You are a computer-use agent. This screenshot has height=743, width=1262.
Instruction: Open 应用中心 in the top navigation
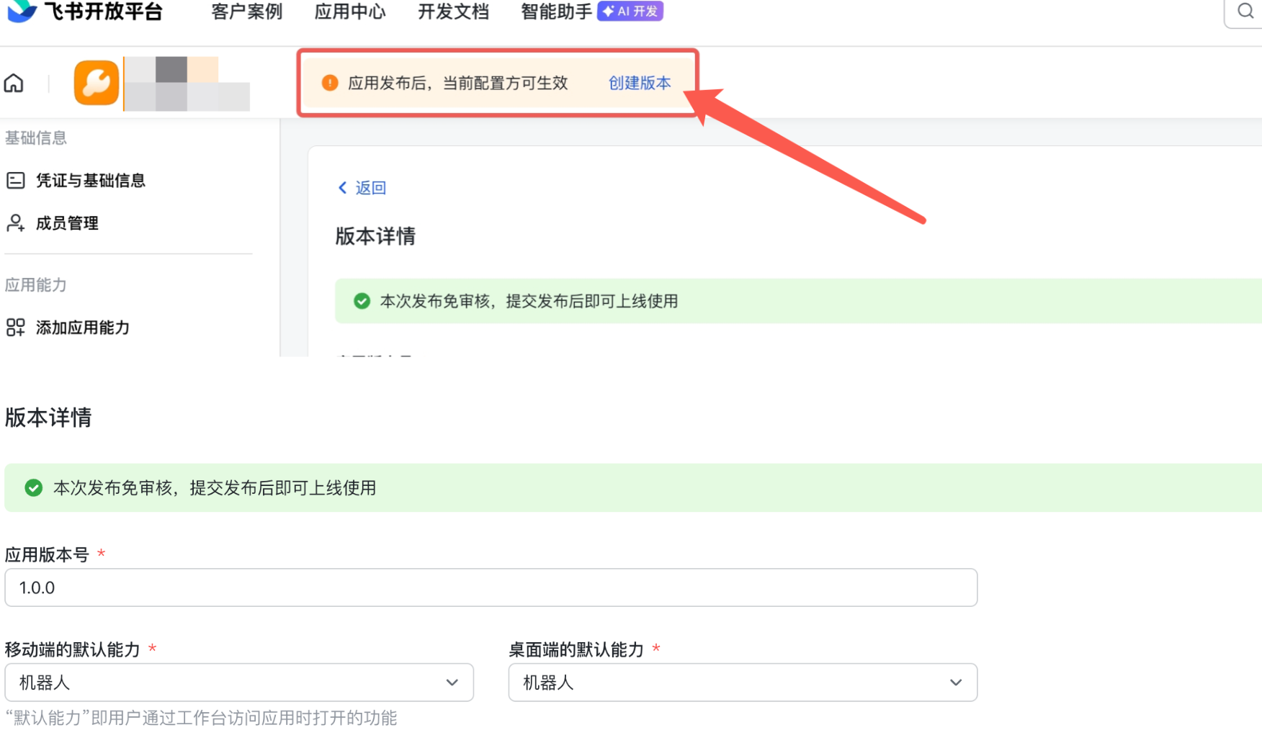click(350, 12)
